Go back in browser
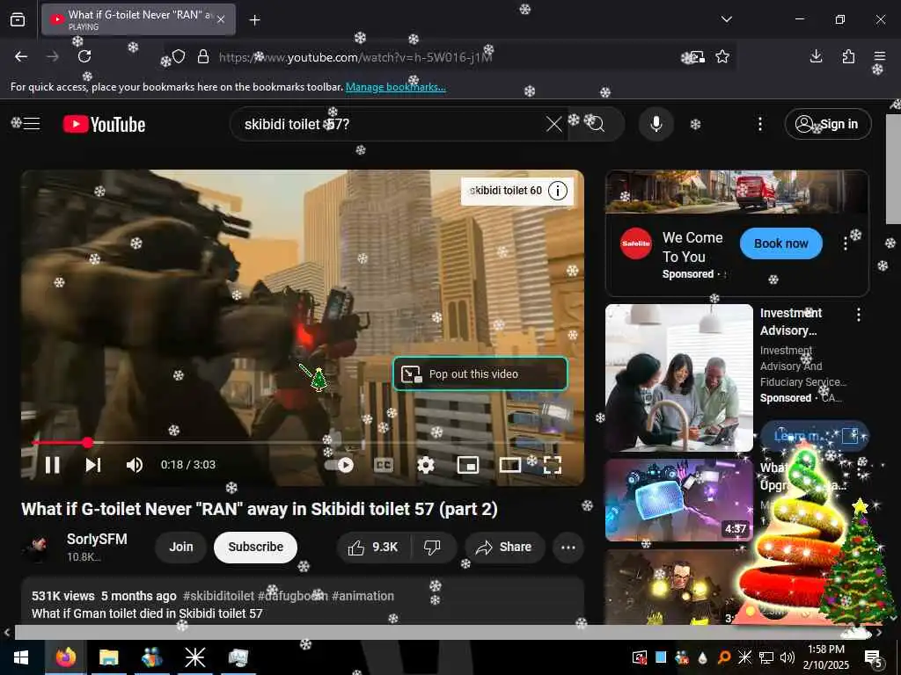This screenshot has width=901, height=675. (x=21, y=56)
